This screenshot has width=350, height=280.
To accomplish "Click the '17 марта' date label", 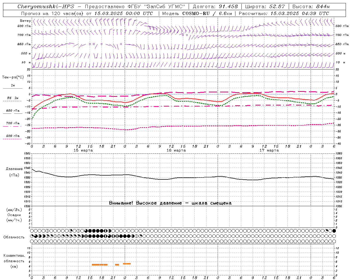I will [x=269, y=150].
